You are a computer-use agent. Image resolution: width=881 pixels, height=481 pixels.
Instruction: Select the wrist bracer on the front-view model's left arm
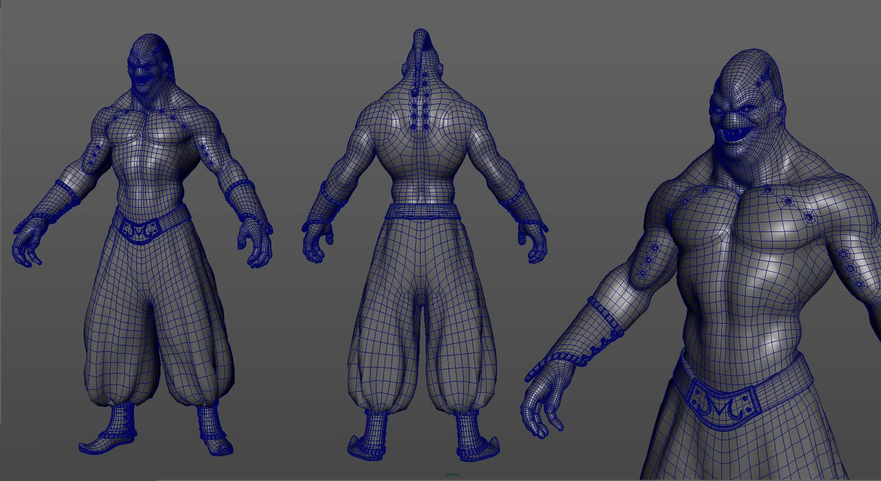(x=242, y=198)
